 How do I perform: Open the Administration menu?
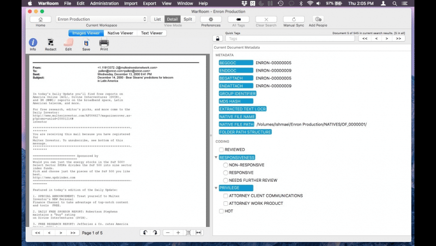click(x=104, y=3)
